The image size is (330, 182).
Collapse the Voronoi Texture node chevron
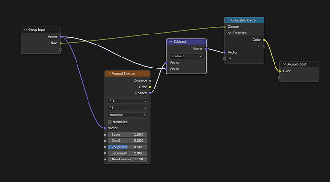[x=109, y=73]
